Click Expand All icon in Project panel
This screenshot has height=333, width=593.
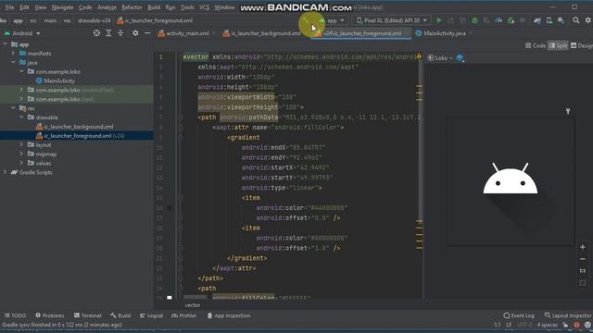tap(108, 33)
